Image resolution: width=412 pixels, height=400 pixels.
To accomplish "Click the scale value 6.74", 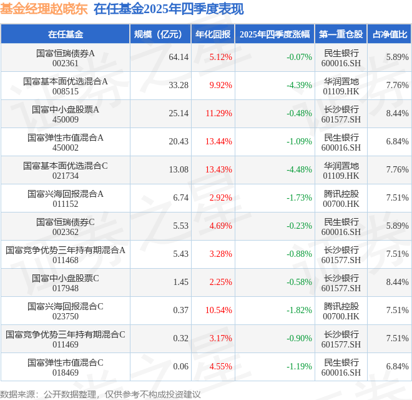I will 181,197.
